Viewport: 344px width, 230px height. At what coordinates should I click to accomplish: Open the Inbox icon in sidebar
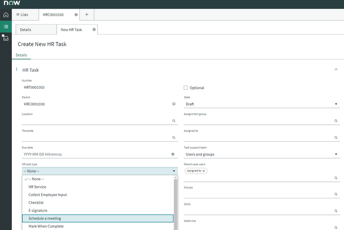click(6, 38)
